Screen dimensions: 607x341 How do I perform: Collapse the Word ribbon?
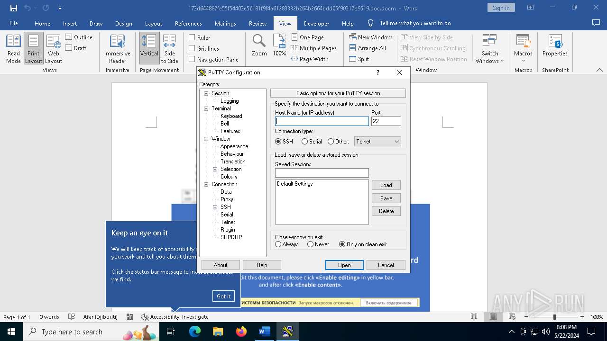pyautogui.click(x=599, y=70)
